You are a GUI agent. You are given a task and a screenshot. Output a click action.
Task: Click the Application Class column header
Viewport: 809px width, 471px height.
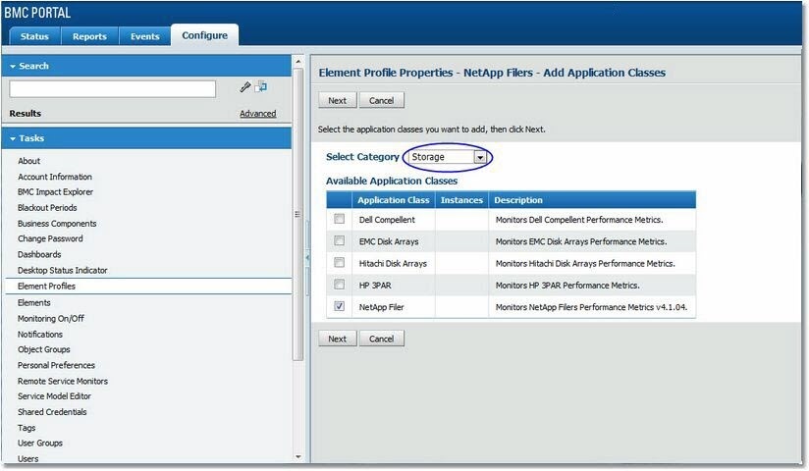coord(393,200)
